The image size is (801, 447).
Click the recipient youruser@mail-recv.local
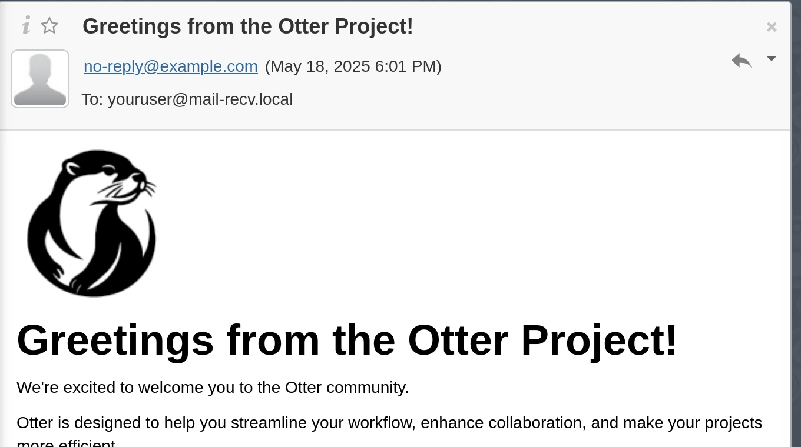click(x=200, y=99)
